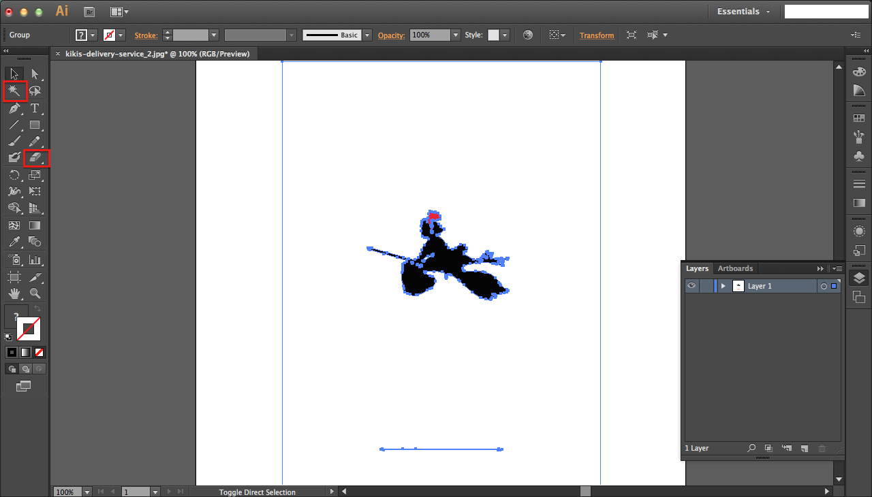Click the Stroke link in the control bar

(x=146, y=35)
